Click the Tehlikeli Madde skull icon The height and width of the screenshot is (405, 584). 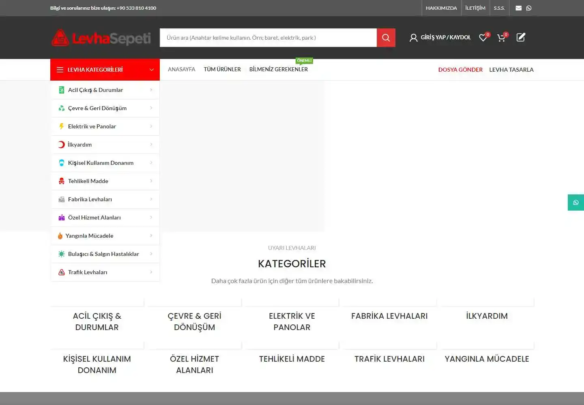62,181
